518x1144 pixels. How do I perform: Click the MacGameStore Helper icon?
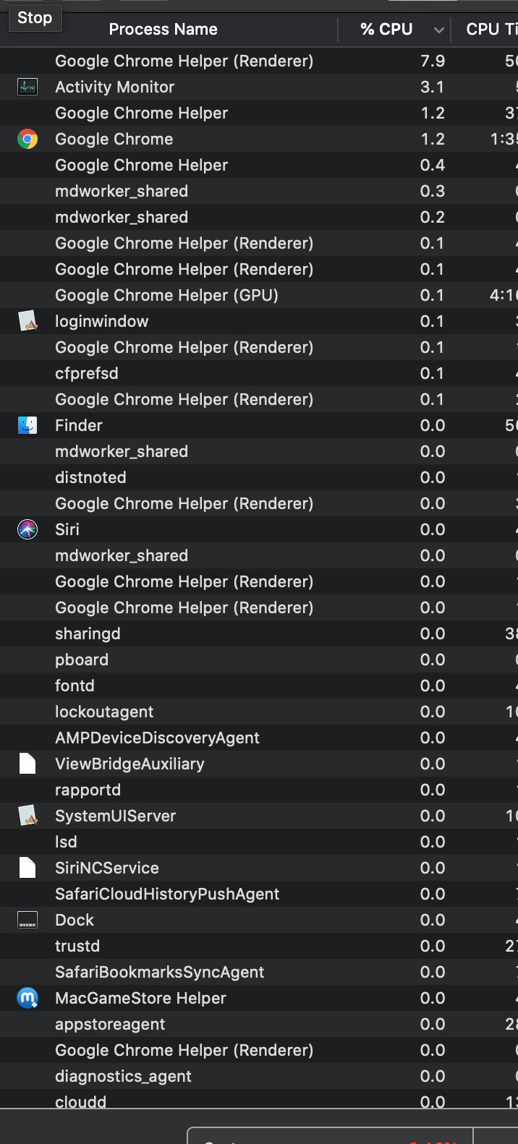27,998
